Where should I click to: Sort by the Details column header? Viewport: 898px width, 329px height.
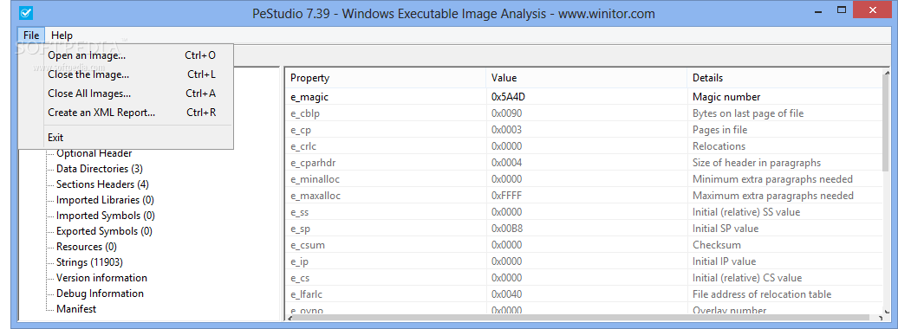(x=784, y=78)
